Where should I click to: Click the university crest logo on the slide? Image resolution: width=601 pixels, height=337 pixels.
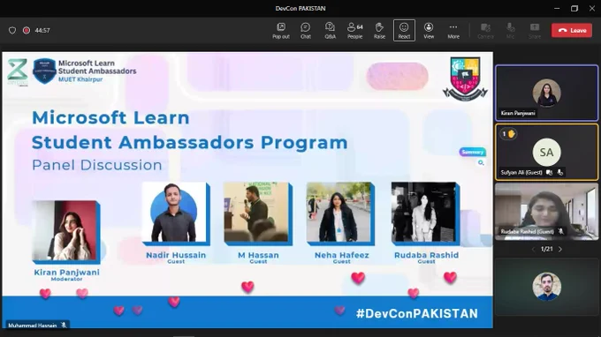tap(465, 79)
